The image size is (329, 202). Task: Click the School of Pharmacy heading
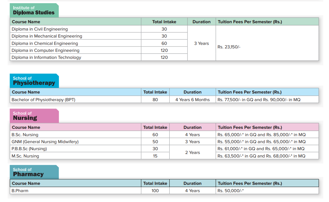pyautogui.click(x=34, y=172)
